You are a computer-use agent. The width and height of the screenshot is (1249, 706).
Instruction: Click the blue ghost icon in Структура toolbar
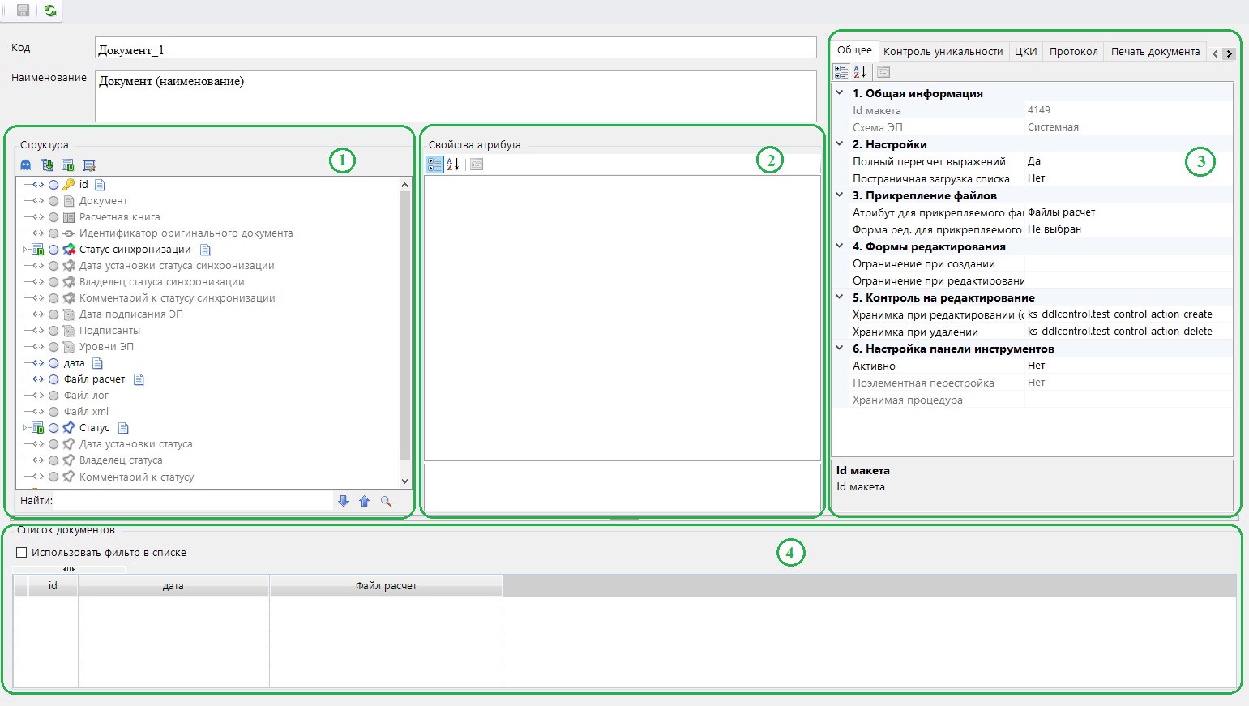point(26,165)
